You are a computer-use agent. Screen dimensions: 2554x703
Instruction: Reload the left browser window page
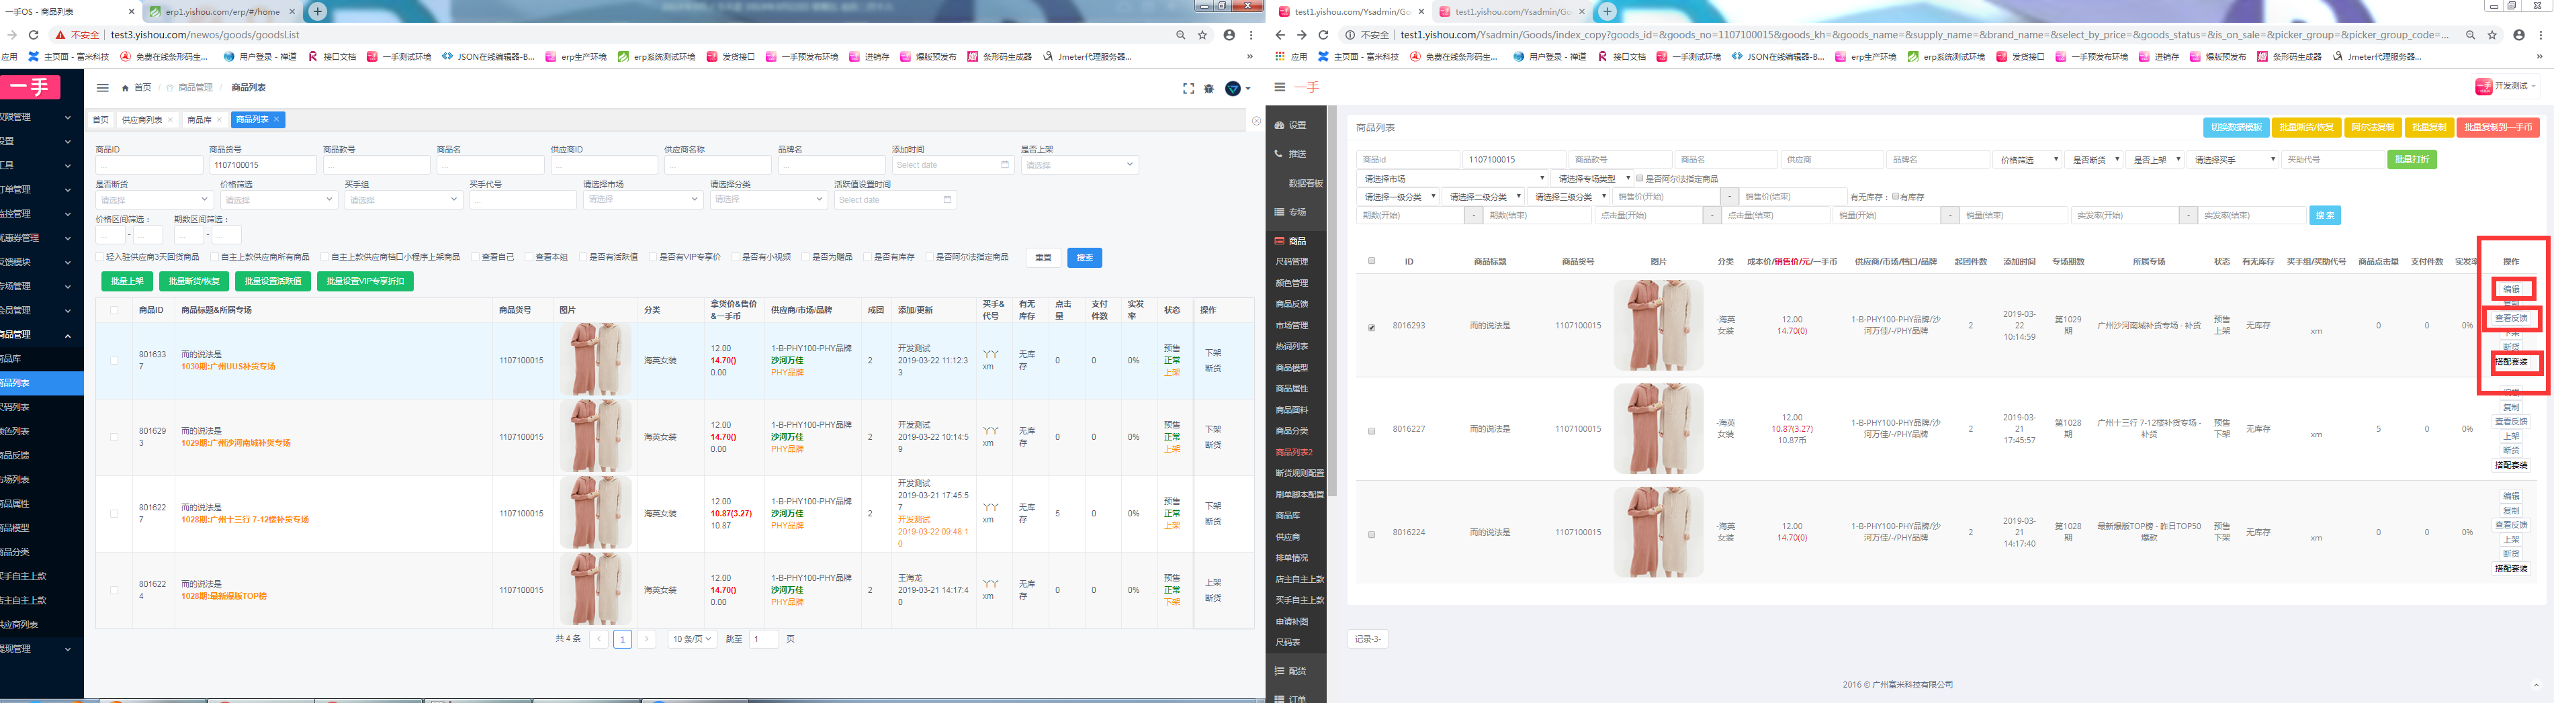tap(34, 35)
